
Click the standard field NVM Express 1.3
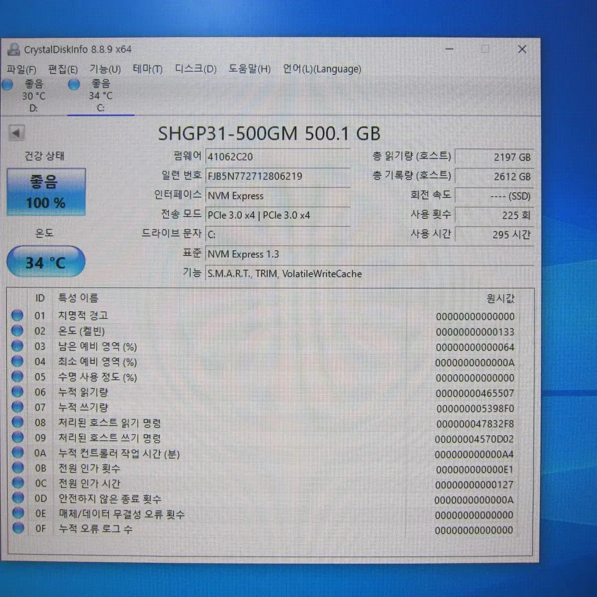pyautogui.click(x=369, y=254)
